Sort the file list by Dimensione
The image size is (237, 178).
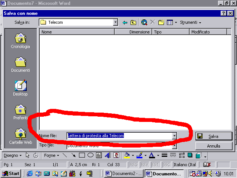pyautogui.click(x=133, y=32)
